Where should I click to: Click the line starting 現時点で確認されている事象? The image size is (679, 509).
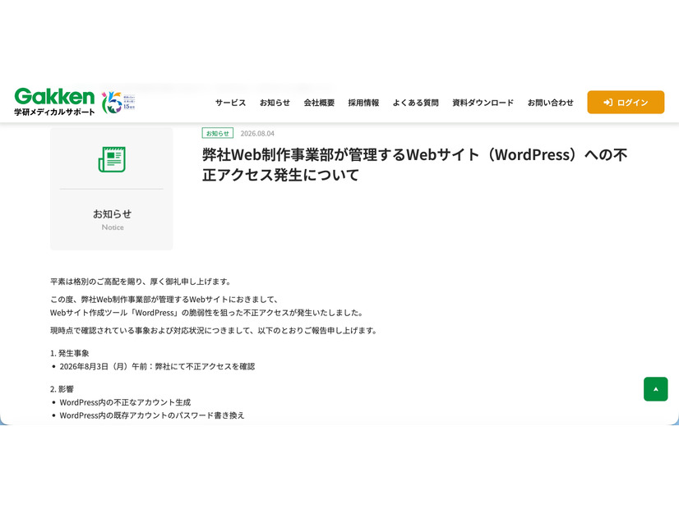coord(215,330)
